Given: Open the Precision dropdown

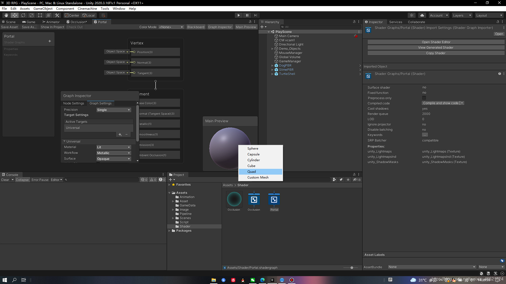Looking at the screenshot, I should click(113, 110).
